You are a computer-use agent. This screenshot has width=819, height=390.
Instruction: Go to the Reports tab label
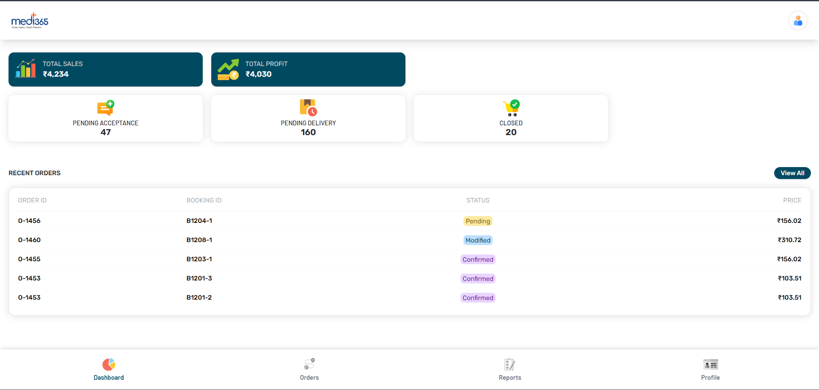[510, 378]
